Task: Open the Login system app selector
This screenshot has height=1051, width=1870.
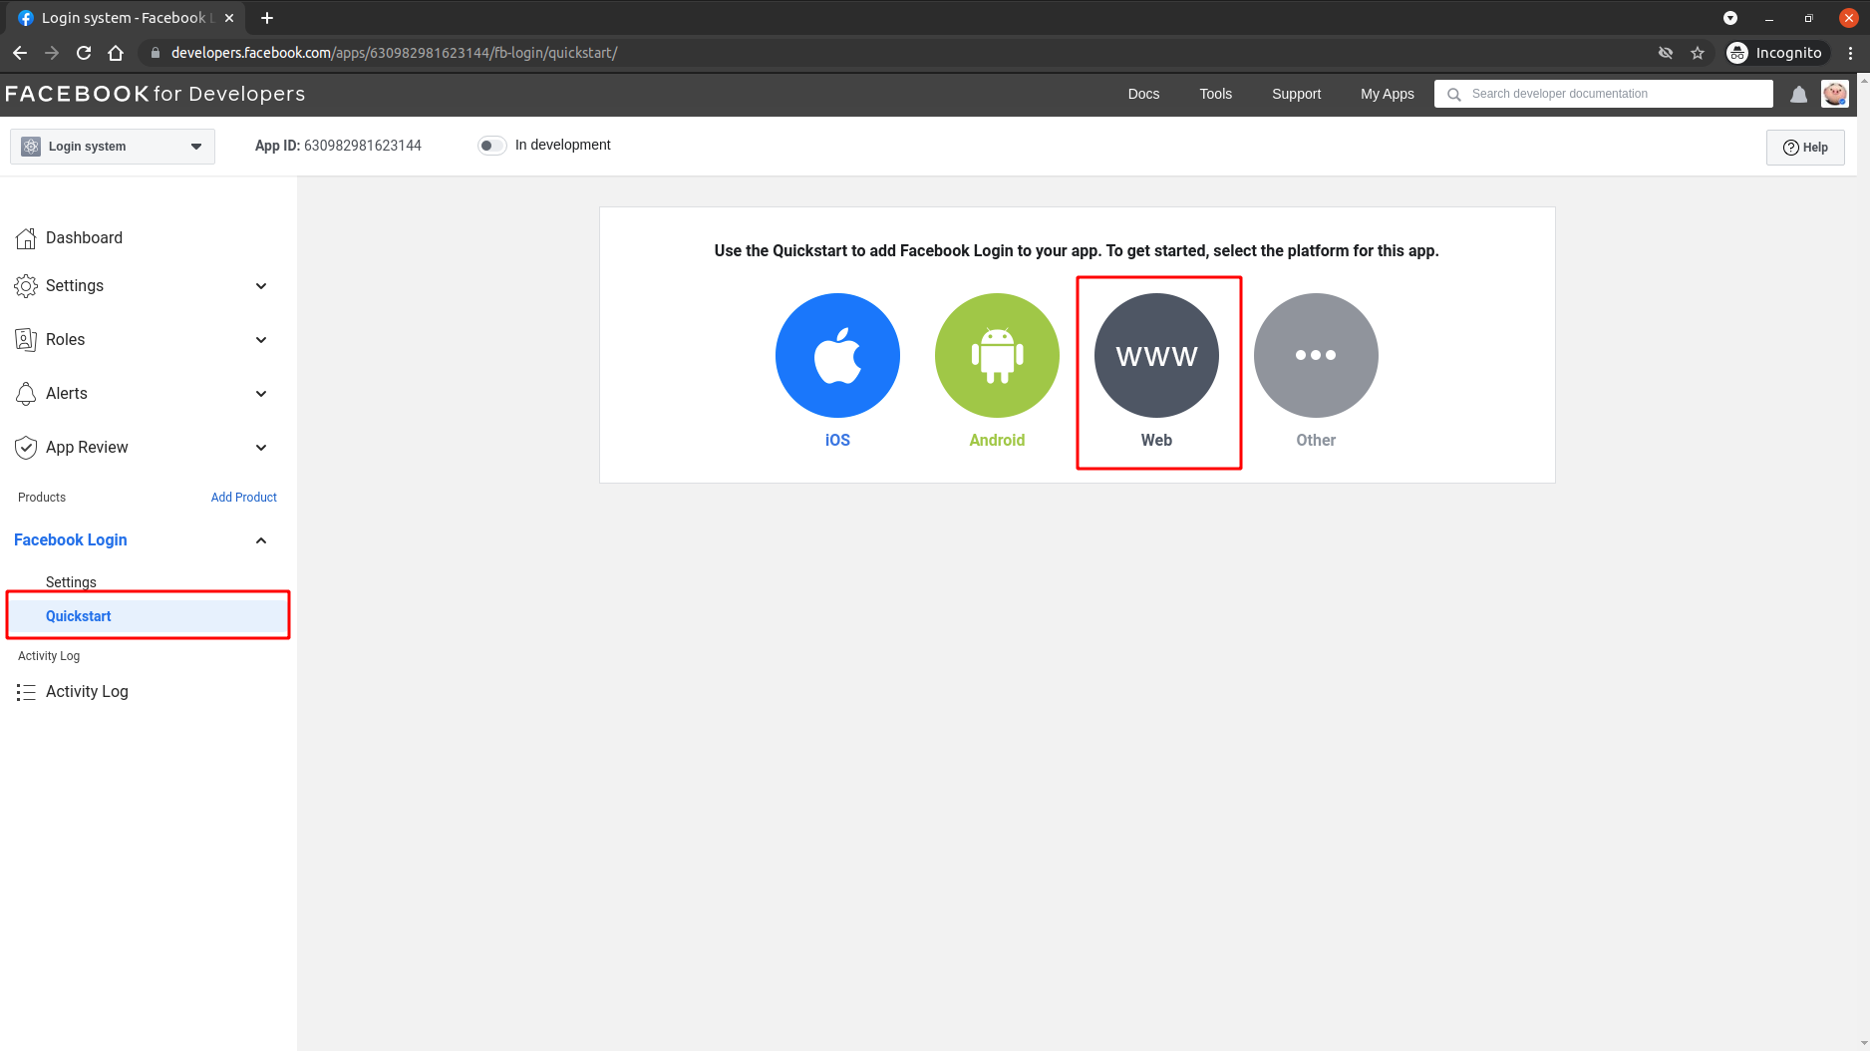Action: (111, 146)
